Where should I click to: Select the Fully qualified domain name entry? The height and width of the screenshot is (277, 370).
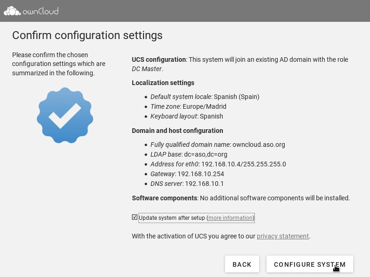point(218,145)
